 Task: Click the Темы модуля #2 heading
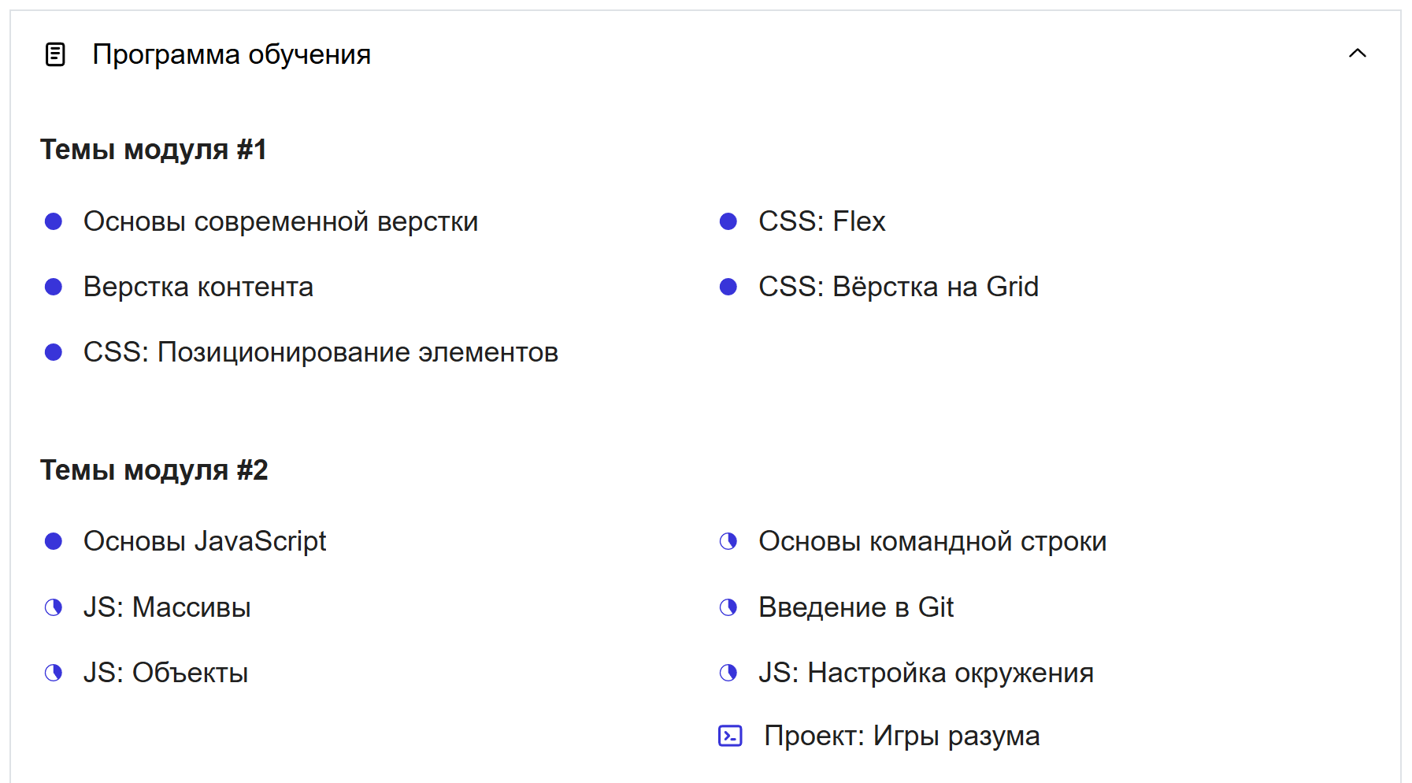point(154,470)
